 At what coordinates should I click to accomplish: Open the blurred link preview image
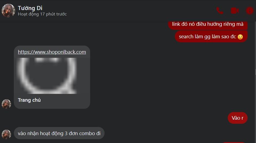click(x=47, y=76)
